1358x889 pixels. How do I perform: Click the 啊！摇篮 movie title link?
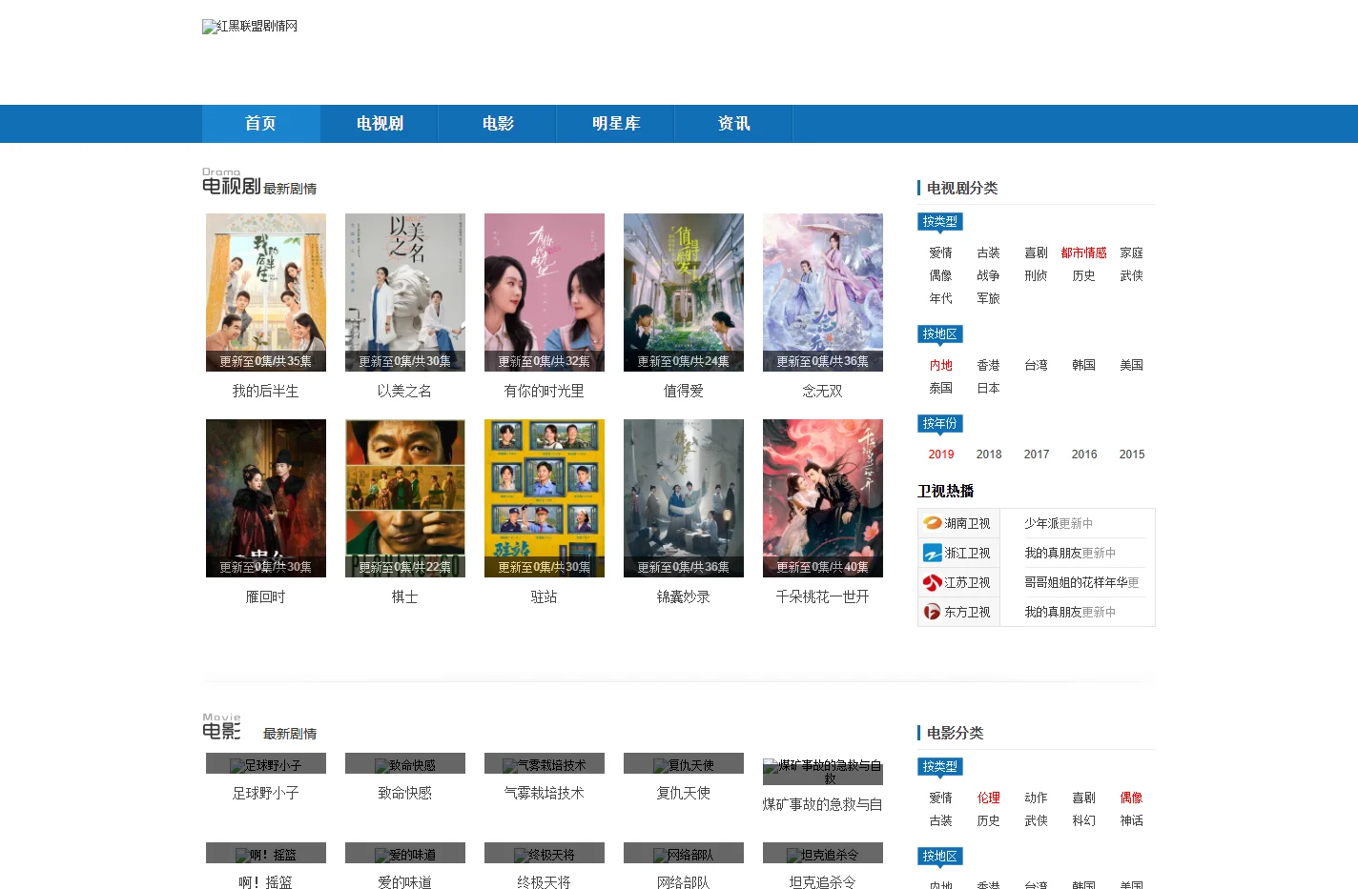click(x=266, y=882)
